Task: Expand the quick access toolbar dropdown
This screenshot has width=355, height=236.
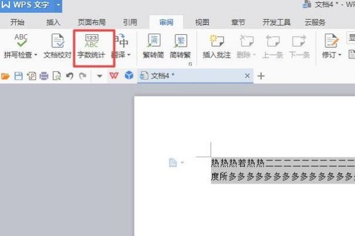Action: [x=99, y=76]
